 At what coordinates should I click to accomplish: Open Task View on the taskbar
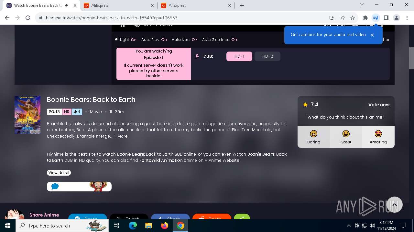click(116, 226)
